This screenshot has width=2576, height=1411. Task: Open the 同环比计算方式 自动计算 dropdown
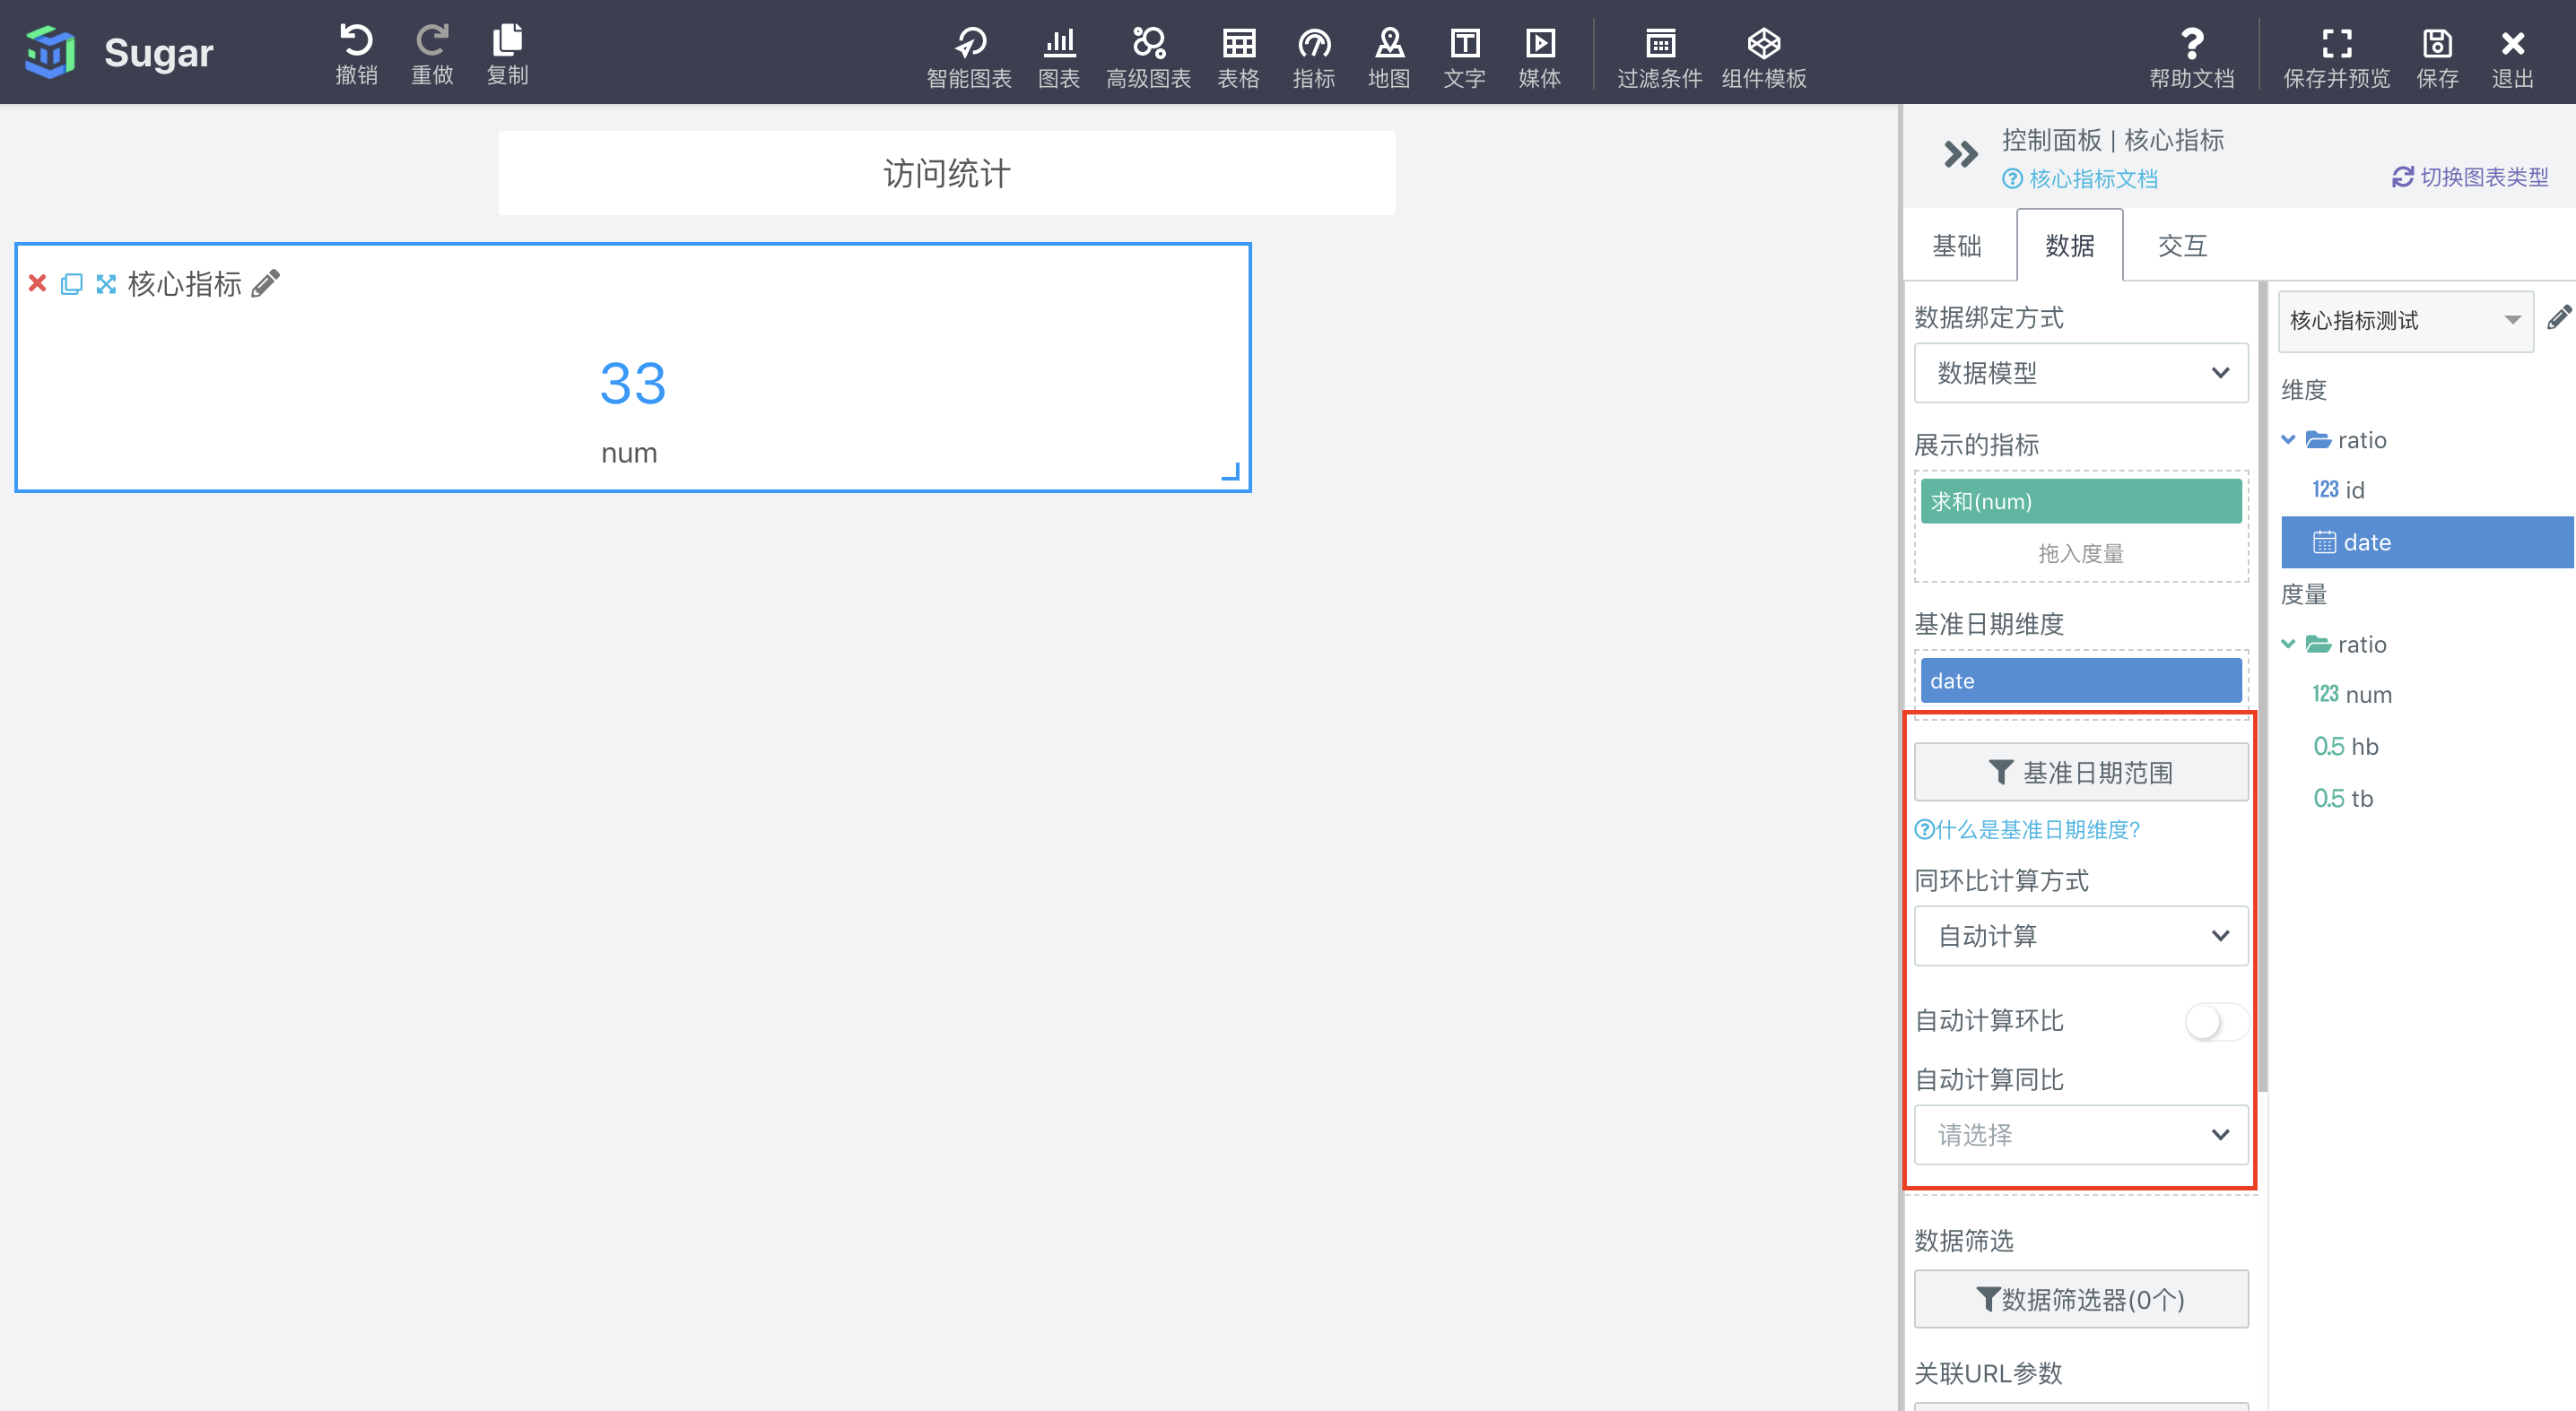(x=2081, y=935)
